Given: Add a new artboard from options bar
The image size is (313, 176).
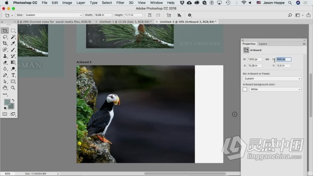Looking at the screenshot, I should [169, 15].
